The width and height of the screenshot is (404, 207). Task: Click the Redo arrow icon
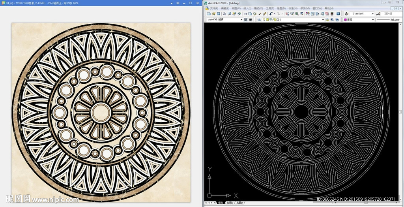click(x=278, y=14)
